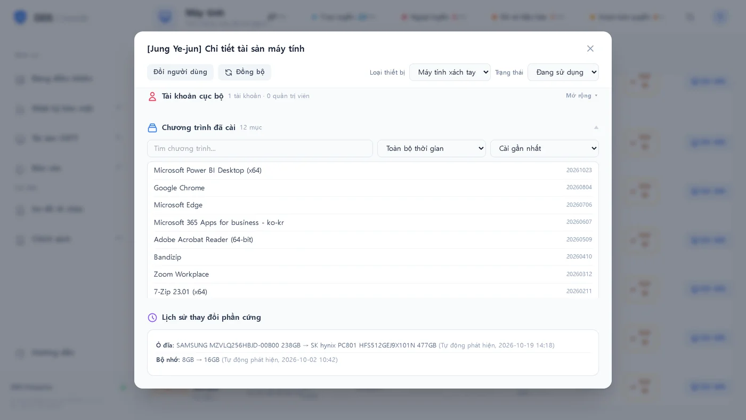Open the Trạng thái status dropdown

[x=563, y=72]
